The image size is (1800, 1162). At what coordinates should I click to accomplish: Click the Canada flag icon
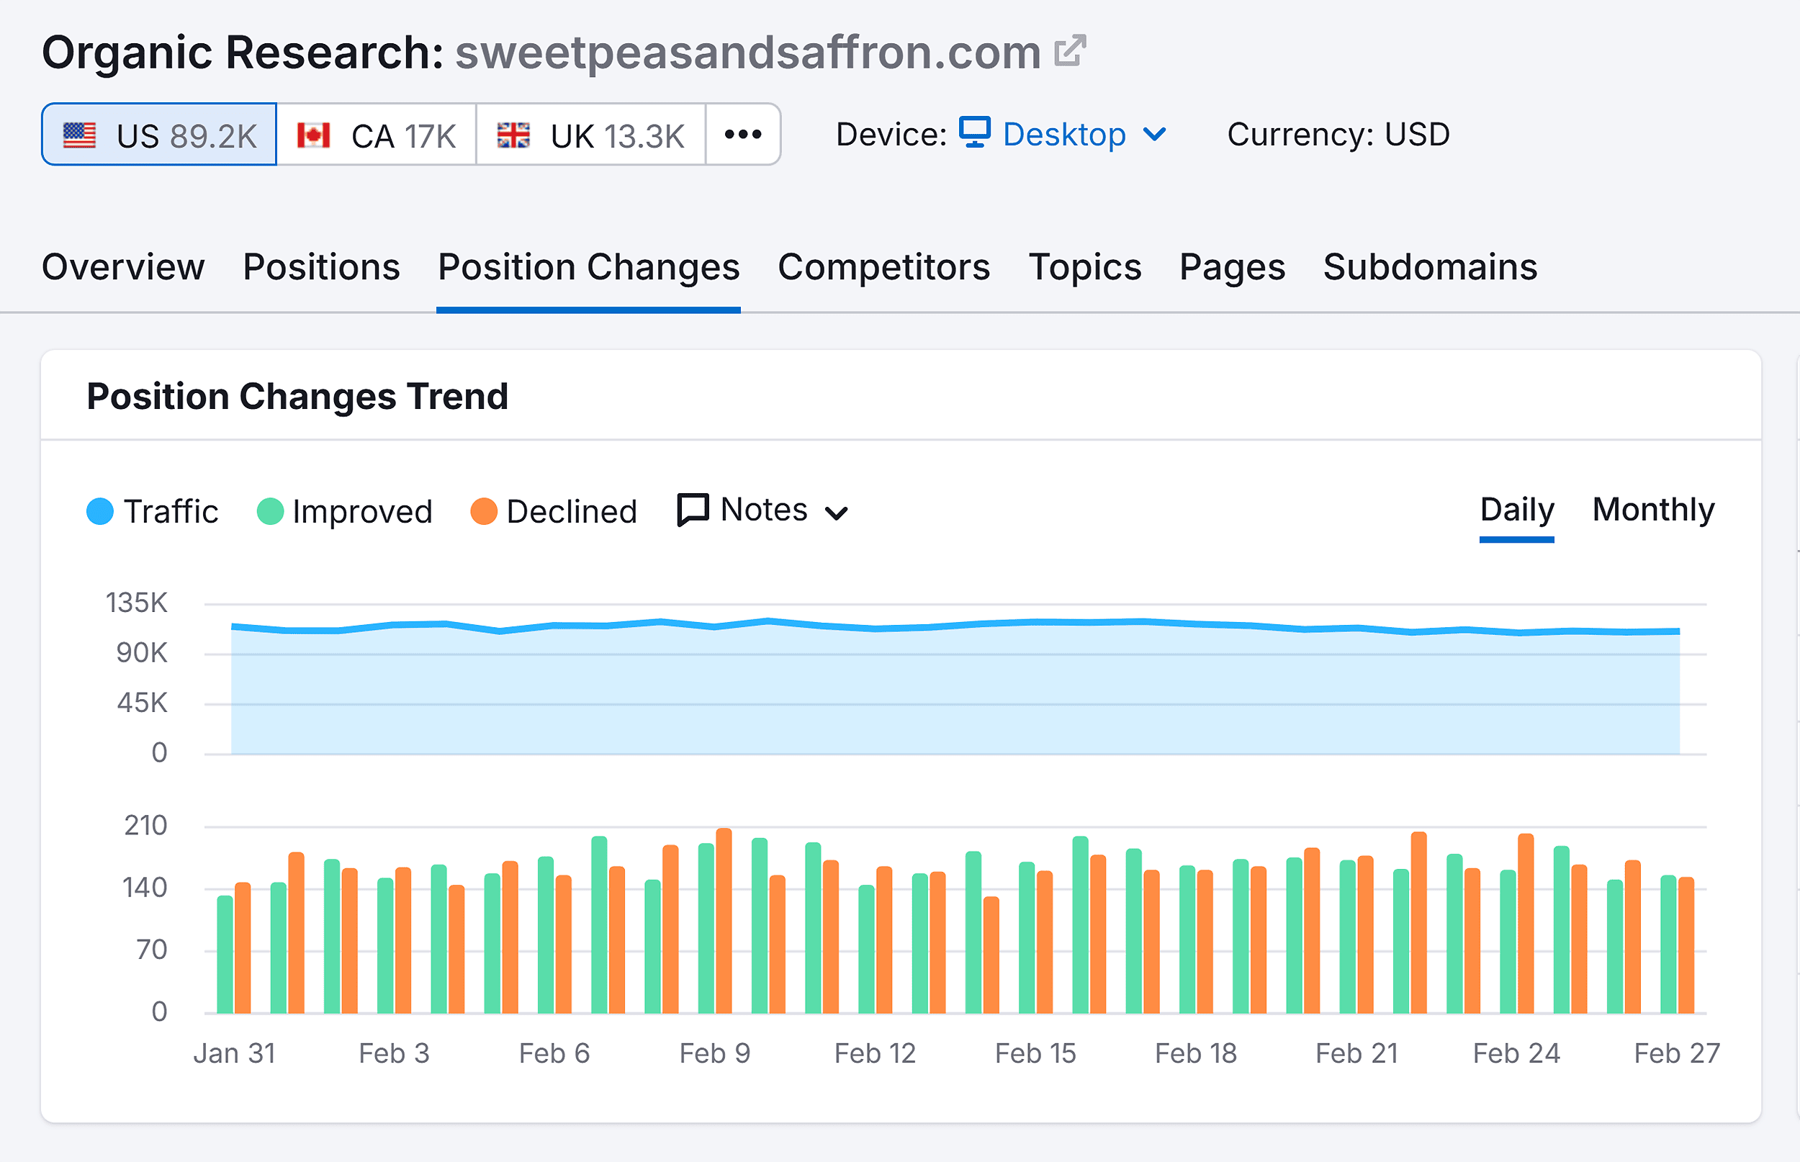pos(314,135)
